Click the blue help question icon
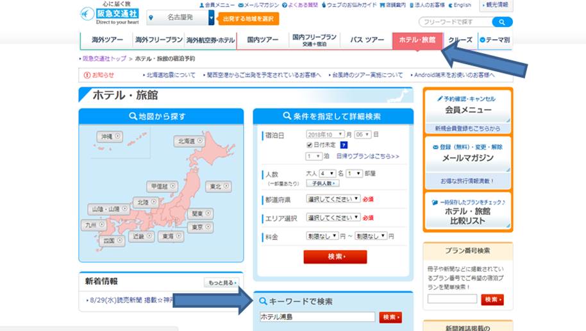Image resolution: width=586 pixels, height=331 pixels. (x=344, y=145)
